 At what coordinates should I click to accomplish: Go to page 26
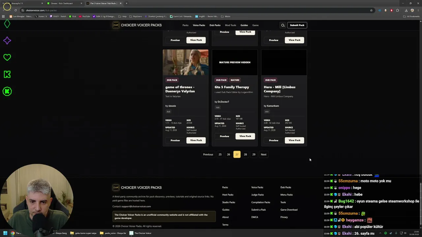(228, 154)
